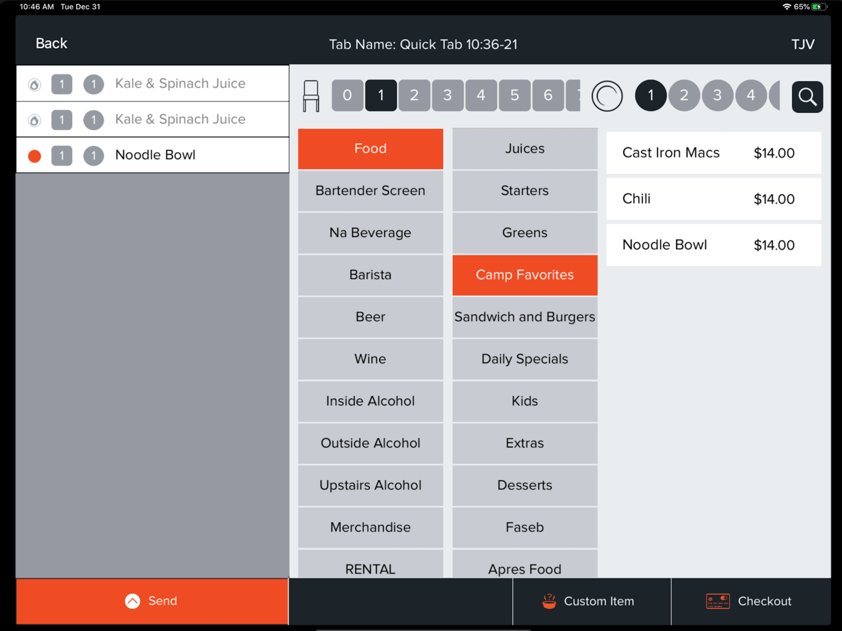
Task: Select seat number 2
Action: (x=414, y=95)
